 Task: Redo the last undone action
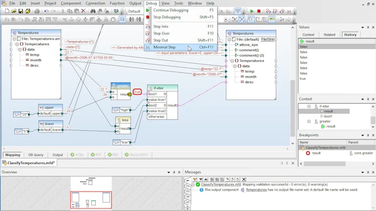53,11
